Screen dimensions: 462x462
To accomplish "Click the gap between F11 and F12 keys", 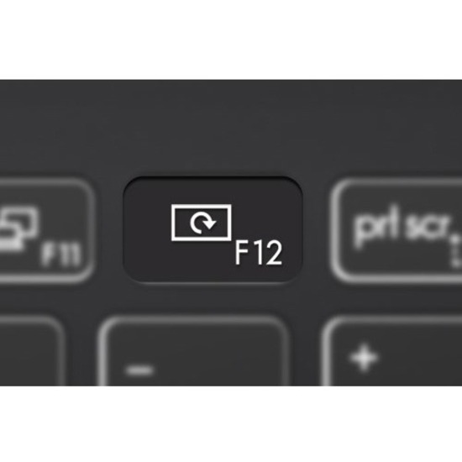I will (x=109, y=230).
